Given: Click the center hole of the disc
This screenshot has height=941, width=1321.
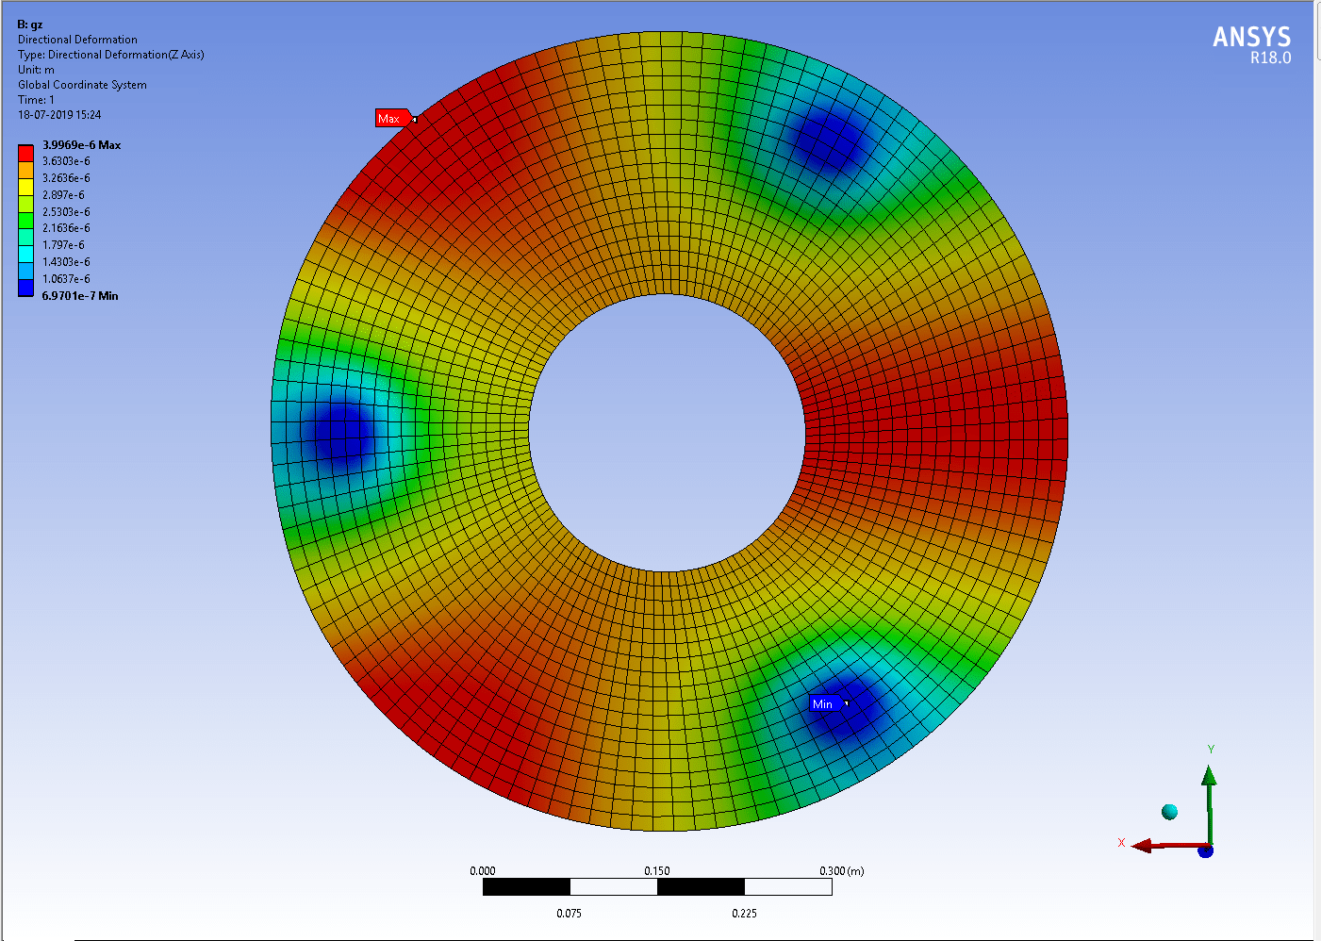Looking at the screenshot, I should [x=667, y=432].
